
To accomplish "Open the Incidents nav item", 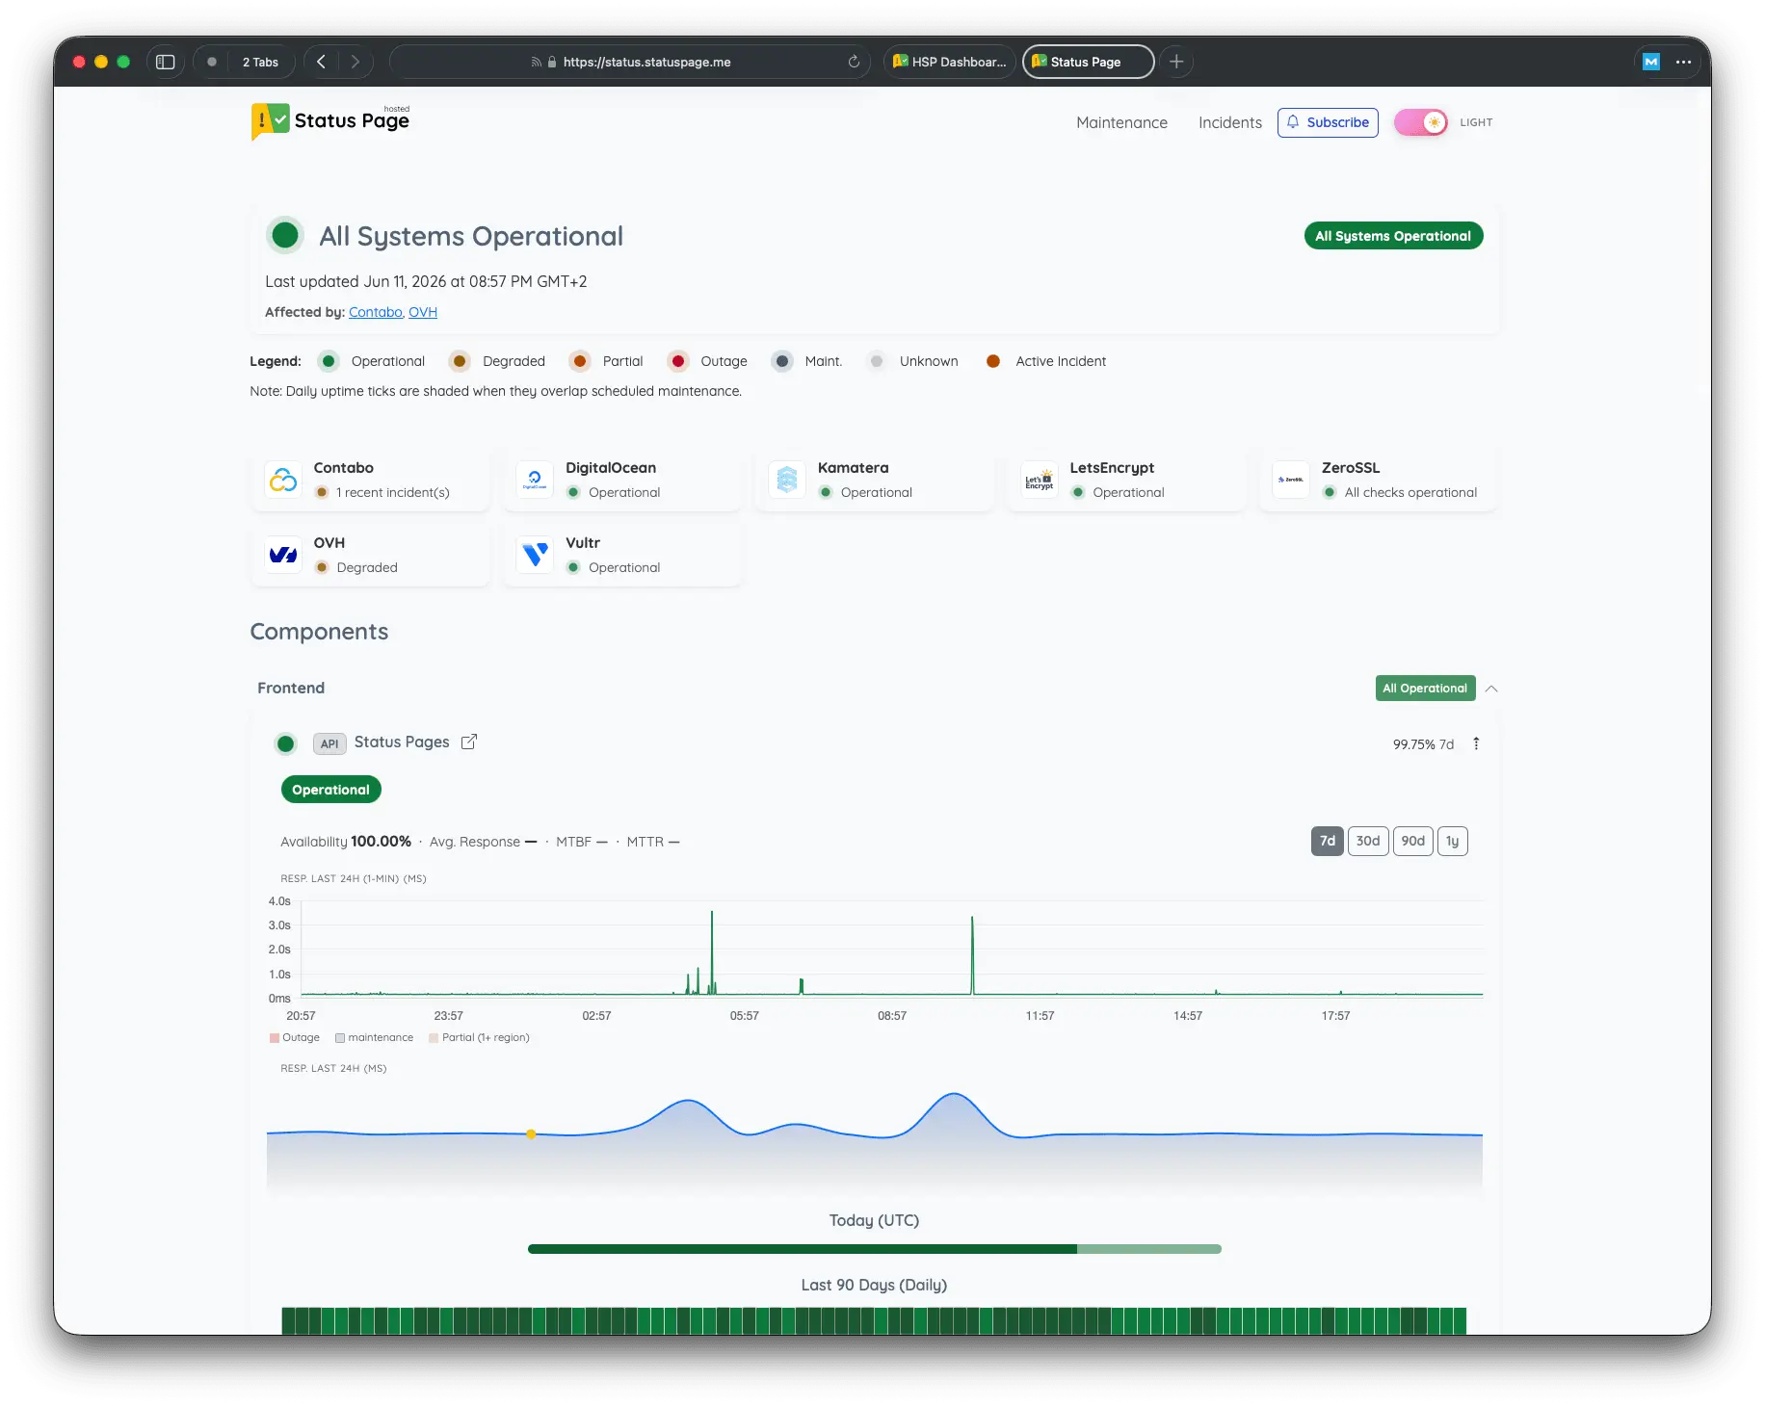I will tap(1229, 122).
